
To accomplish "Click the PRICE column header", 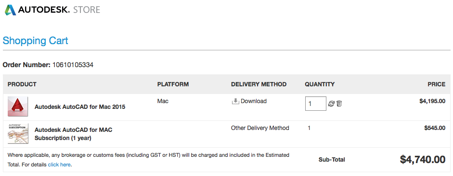I will point(437,84).
